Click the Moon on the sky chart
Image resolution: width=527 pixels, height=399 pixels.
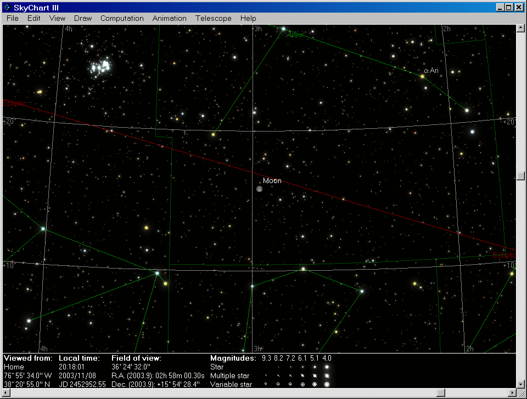260,189
